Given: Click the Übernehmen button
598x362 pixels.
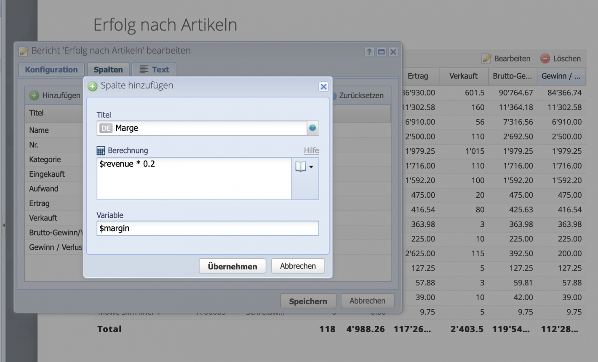Looking at the screenshot, I should [232, 266].
